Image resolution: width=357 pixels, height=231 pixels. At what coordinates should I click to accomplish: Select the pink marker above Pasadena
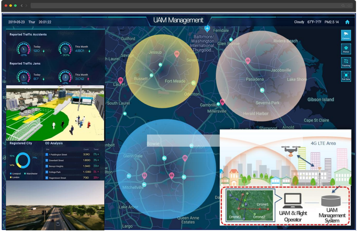pyautogui.click(x=248, y=61)
